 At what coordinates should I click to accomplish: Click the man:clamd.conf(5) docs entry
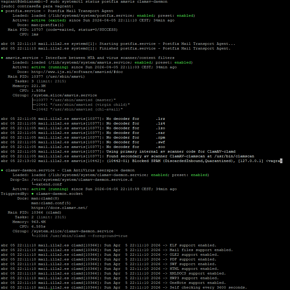(51, 203)
